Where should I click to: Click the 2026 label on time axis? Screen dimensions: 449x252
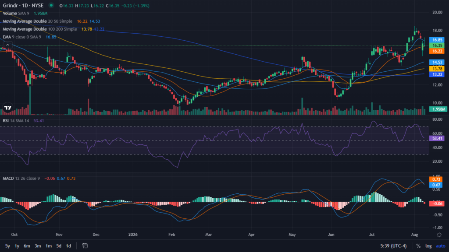point(133,234)
